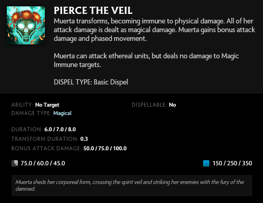Click the Dispel Type Basic Dispel line
The width and height of the screenshot is (263, 203).
click(x=91, y=82)
